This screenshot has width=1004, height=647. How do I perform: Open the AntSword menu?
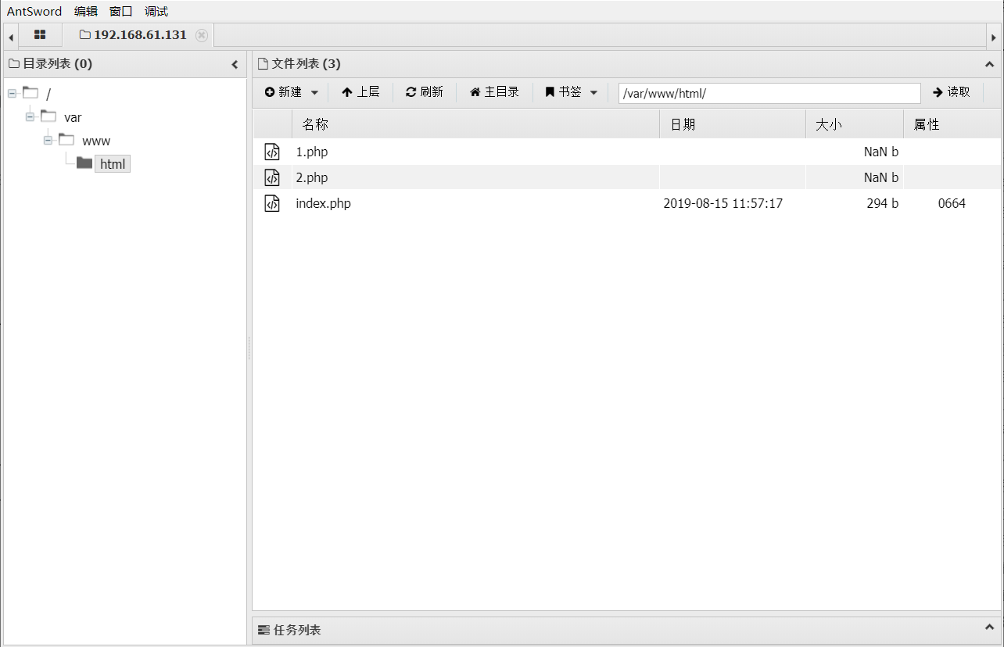click(34, 11)
